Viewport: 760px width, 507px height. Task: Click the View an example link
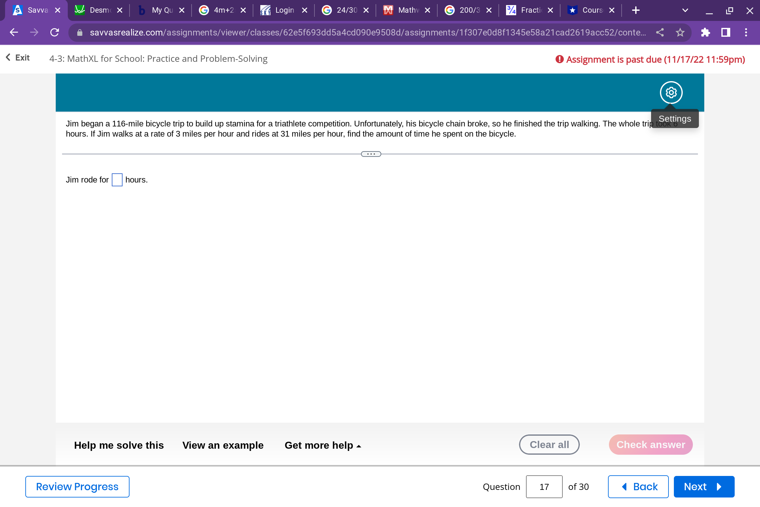click(x=223, y=445)
